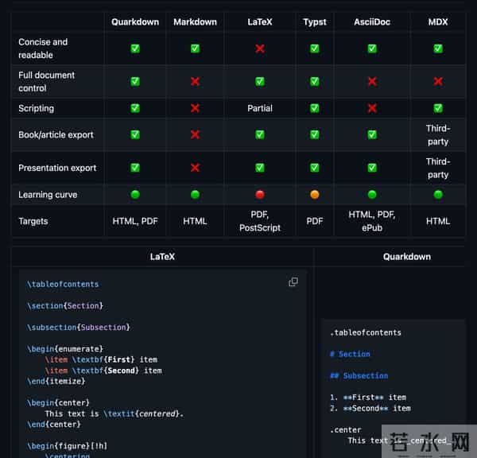Click the '## Subsection' line in the Quarkdown code

point(359,375)
